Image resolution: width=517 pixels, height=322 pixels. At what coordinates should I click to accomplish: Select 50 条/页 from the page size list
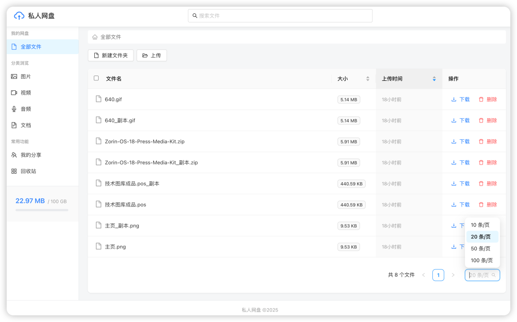(481, 248)
